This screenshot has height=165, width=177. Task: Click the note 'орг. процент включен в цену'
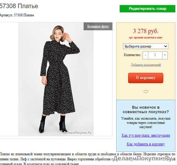146,38
